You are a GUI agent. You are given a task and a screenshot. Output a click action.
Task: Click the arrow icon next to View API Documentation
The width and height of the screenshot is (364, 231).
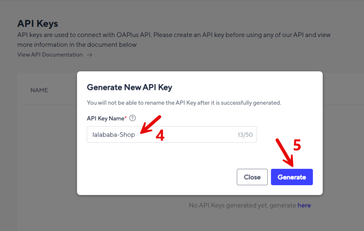90,55
